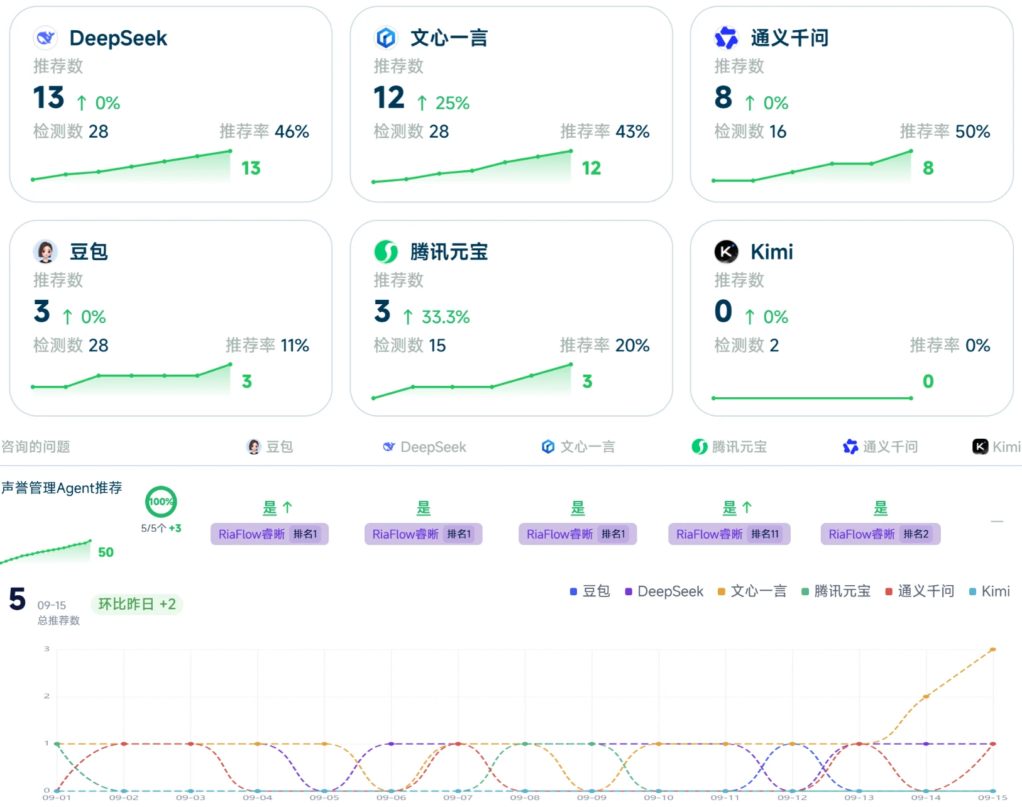Click the 腾讯元宝 green logo in its card
The height and width of the screenshot is (807, 1022).
[386, 252]
